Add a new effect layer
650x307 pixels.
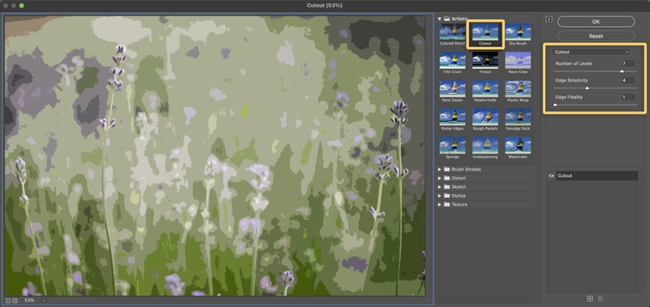point(590,299)
